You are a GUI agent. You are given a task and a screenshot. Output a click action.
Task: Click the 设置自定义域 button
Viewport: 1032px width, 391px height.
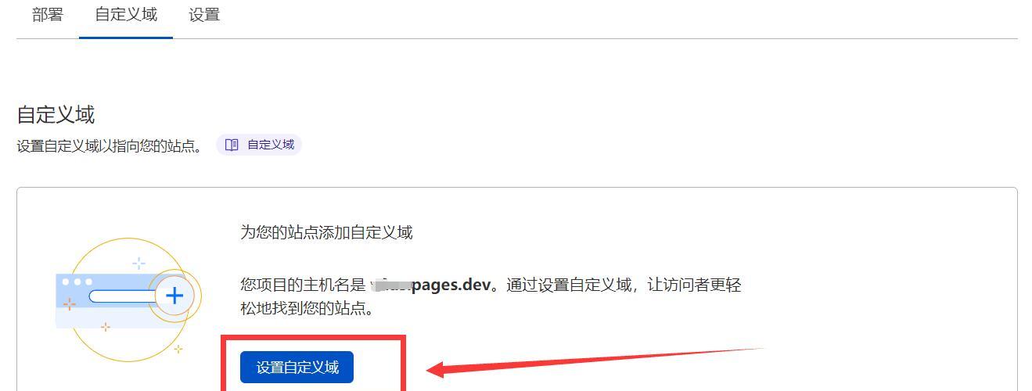coord(297,368)
